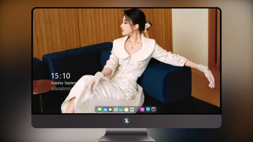Image resolution: width=253 pixels, height=142 pixels.
Task: Click the "Sunday Septem" date text
Action: (x=64, y=83)
